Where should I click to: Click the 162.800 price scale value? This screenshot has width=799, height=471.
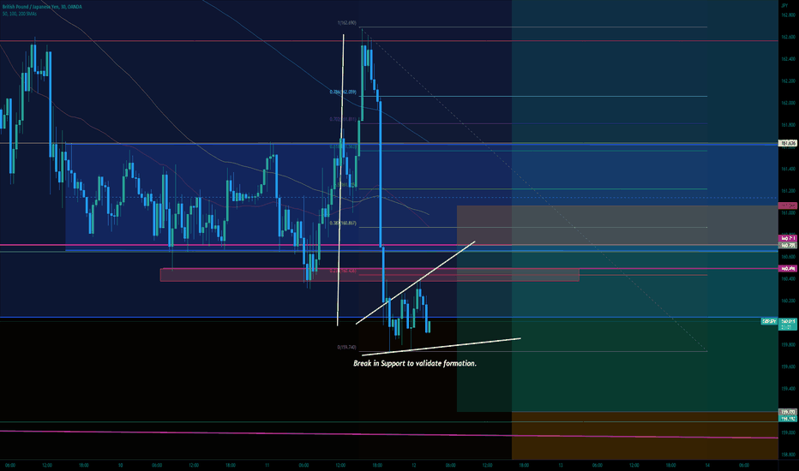tap(788, 15)
